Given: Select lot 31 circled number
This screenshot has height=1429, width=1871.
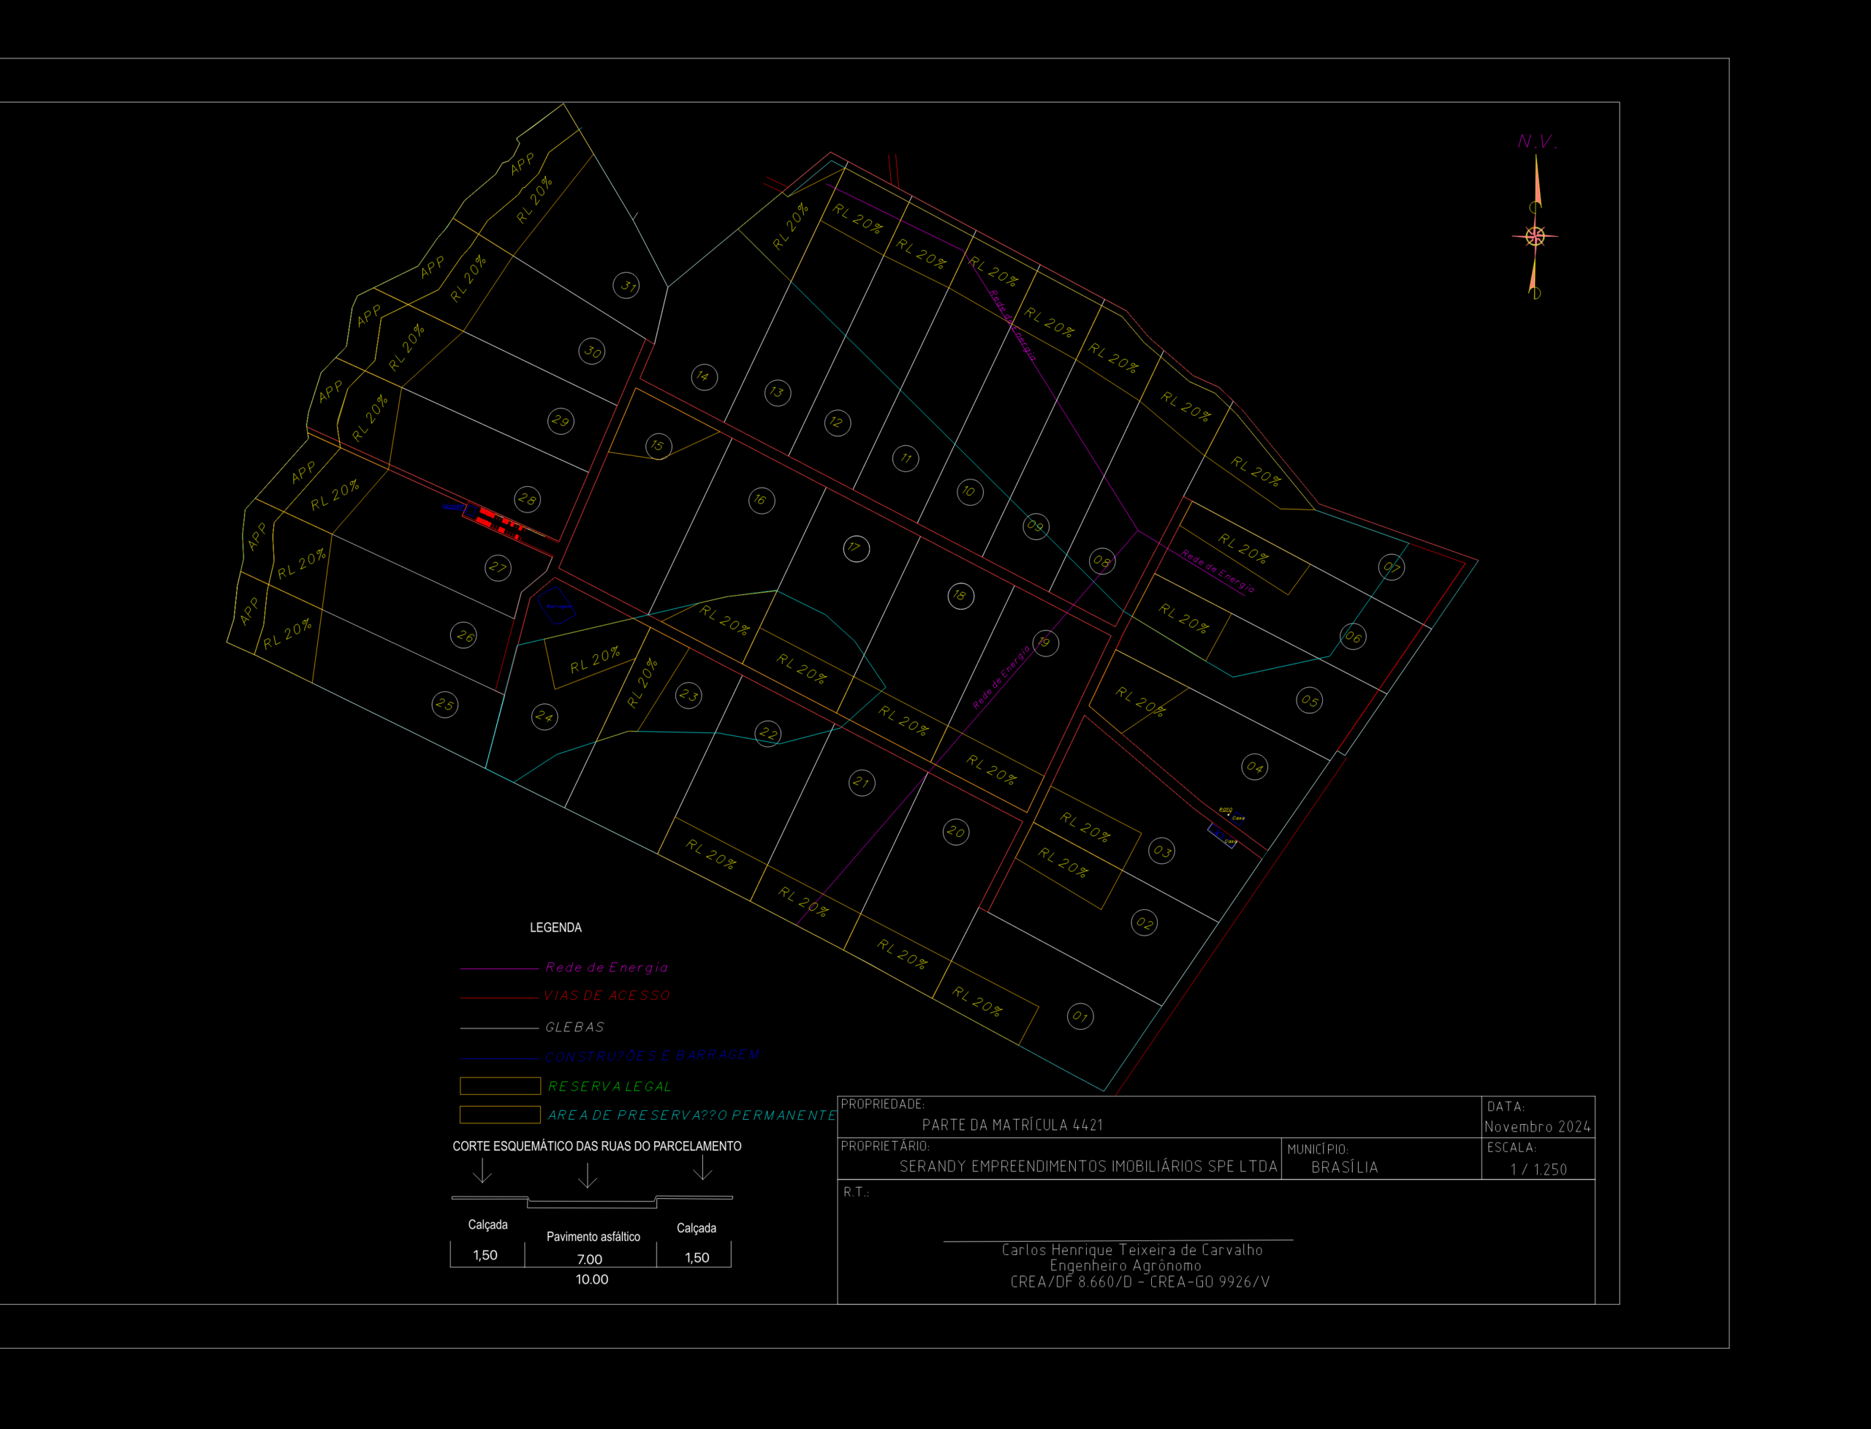Looking at the screenshot, I should pos(627,285).
